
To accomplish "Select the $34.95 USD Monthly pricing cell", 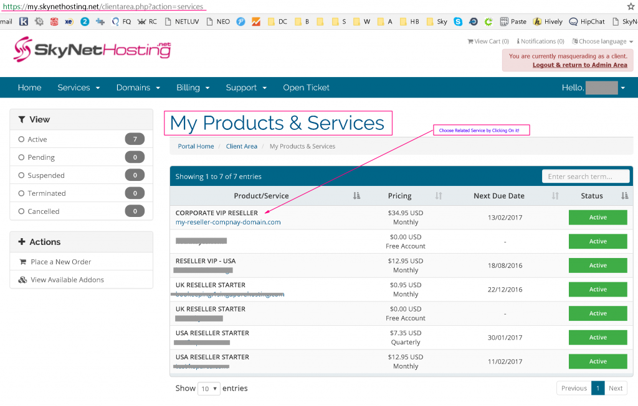I will [x=405, y=217].
